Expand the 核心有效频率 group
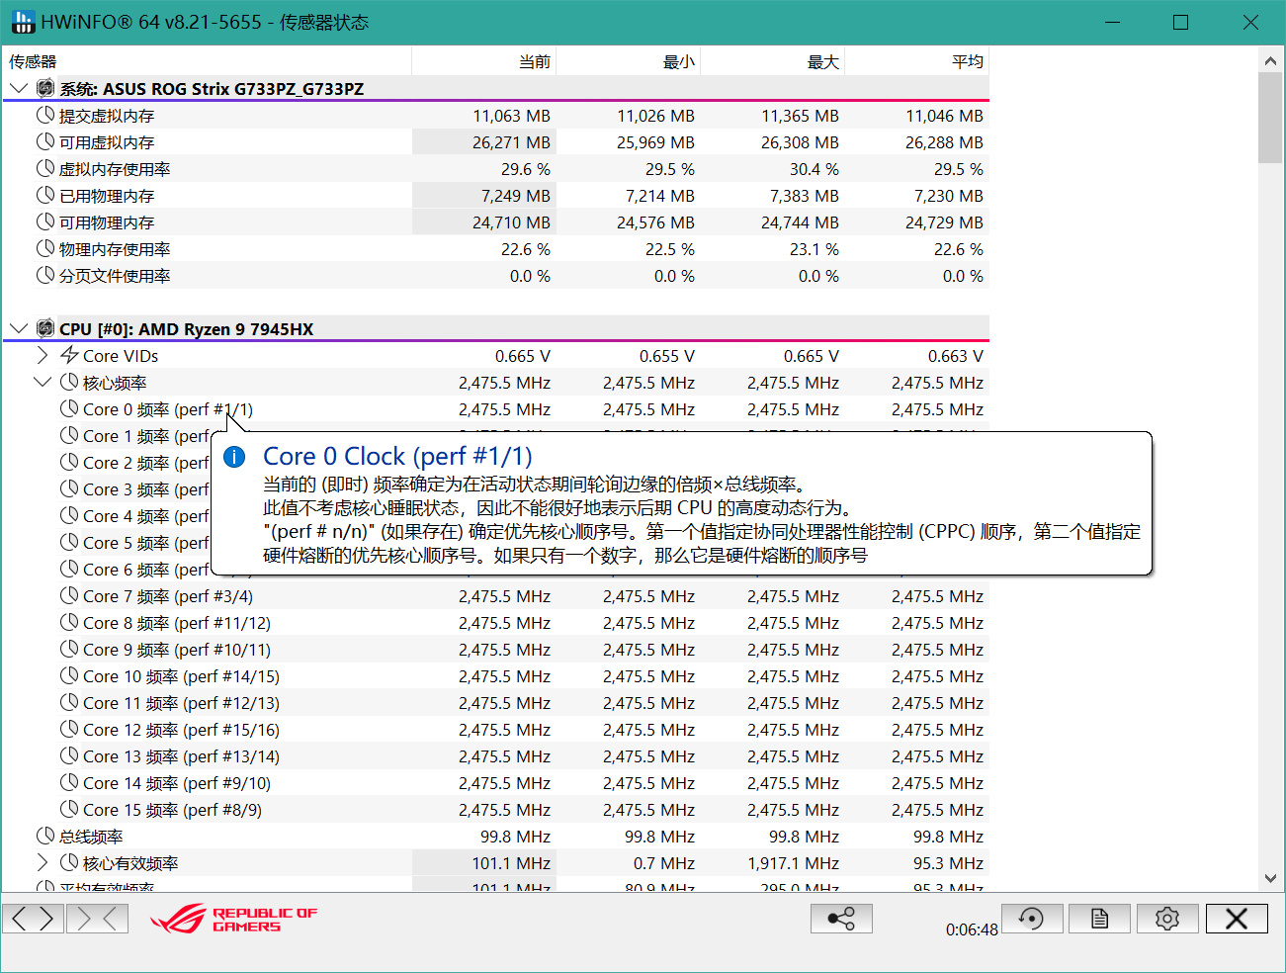 pyautogui.click(x=43, y=862)
